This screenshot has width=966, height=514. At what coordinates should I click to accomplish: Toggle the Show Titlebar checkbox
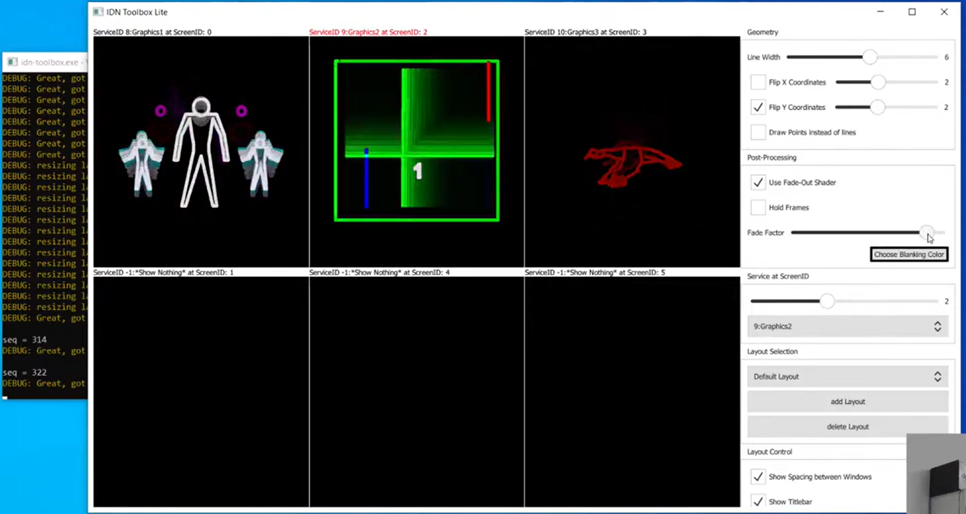758,502
